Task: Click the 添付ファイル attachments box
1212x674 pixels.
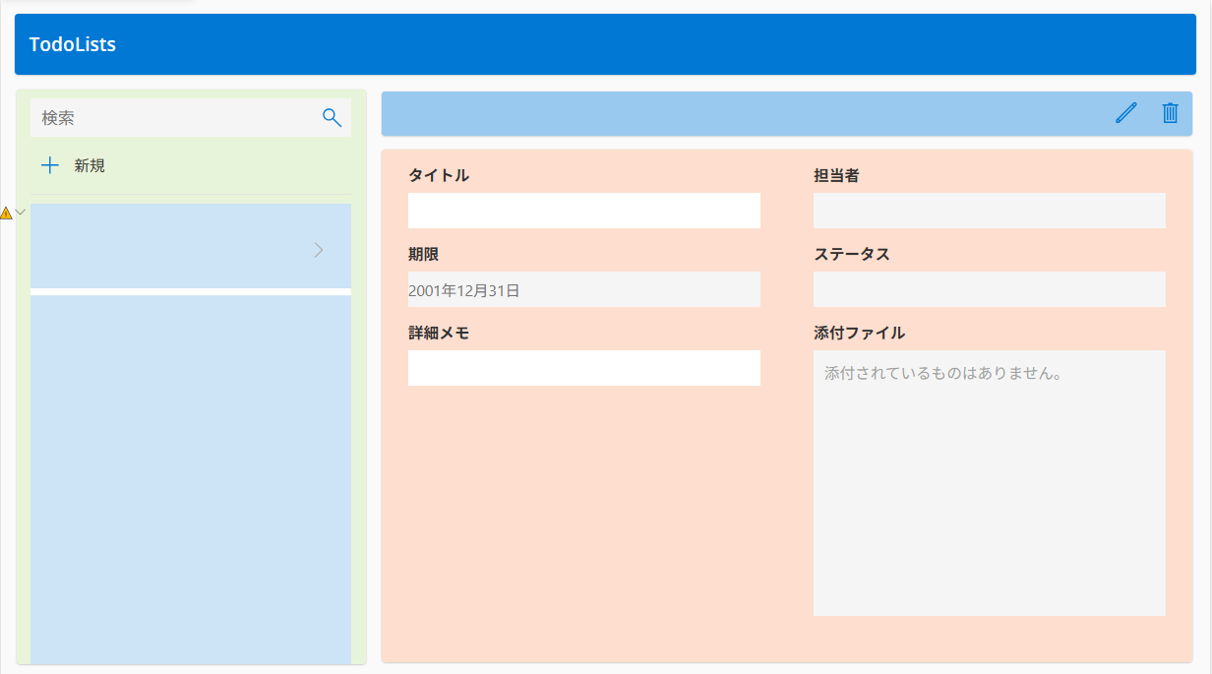Action: pos(989,482)
